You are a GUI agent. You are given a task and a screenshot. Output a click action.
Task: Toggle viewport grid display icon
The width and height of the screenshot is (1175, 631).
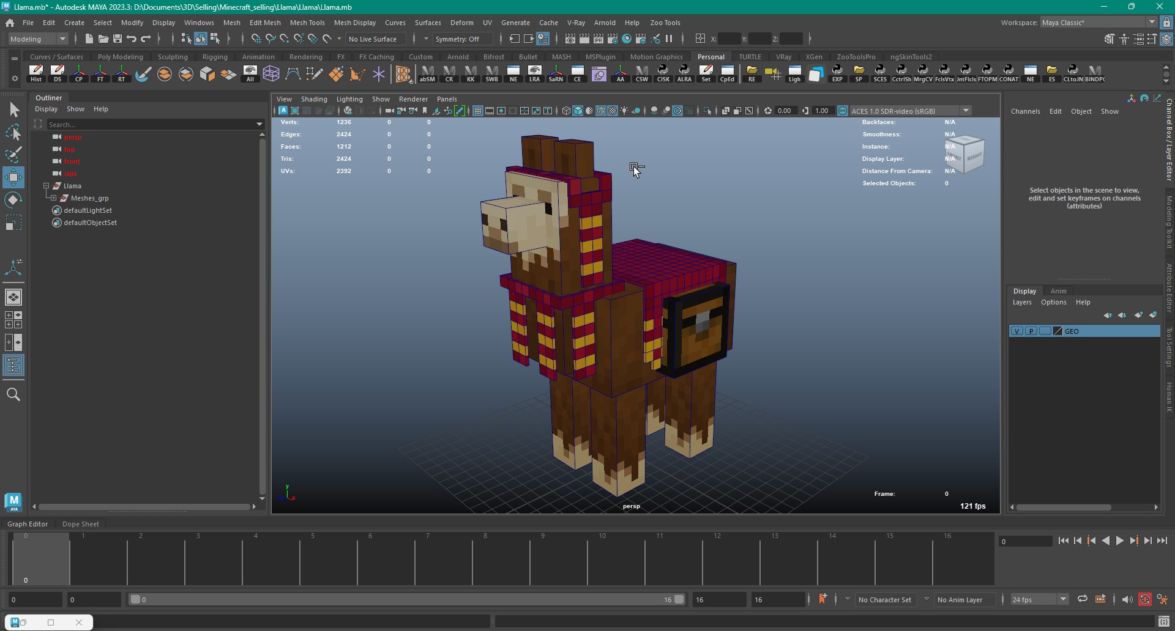click(478, 111)
